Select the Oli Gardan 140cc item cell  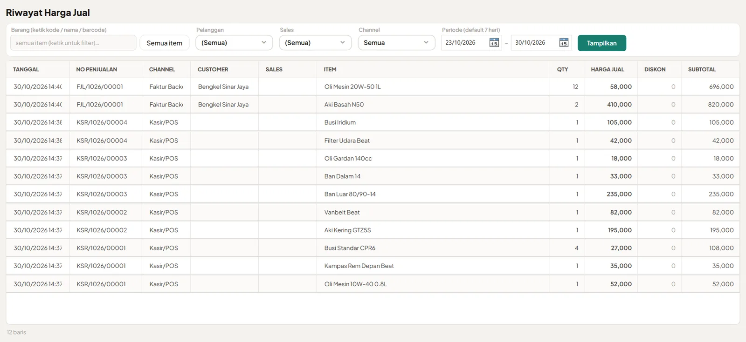click(433, 158)
